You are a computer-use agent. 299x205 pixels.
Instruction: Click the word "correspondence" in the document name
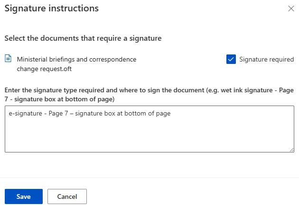click(115, 59)
